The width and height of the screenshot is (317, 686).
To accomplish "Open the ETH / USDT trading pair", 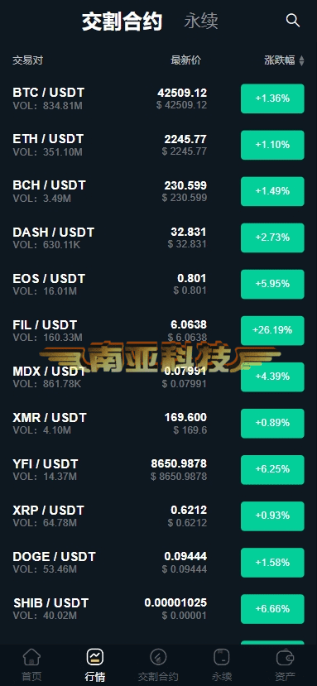I will tap(159, 145).
